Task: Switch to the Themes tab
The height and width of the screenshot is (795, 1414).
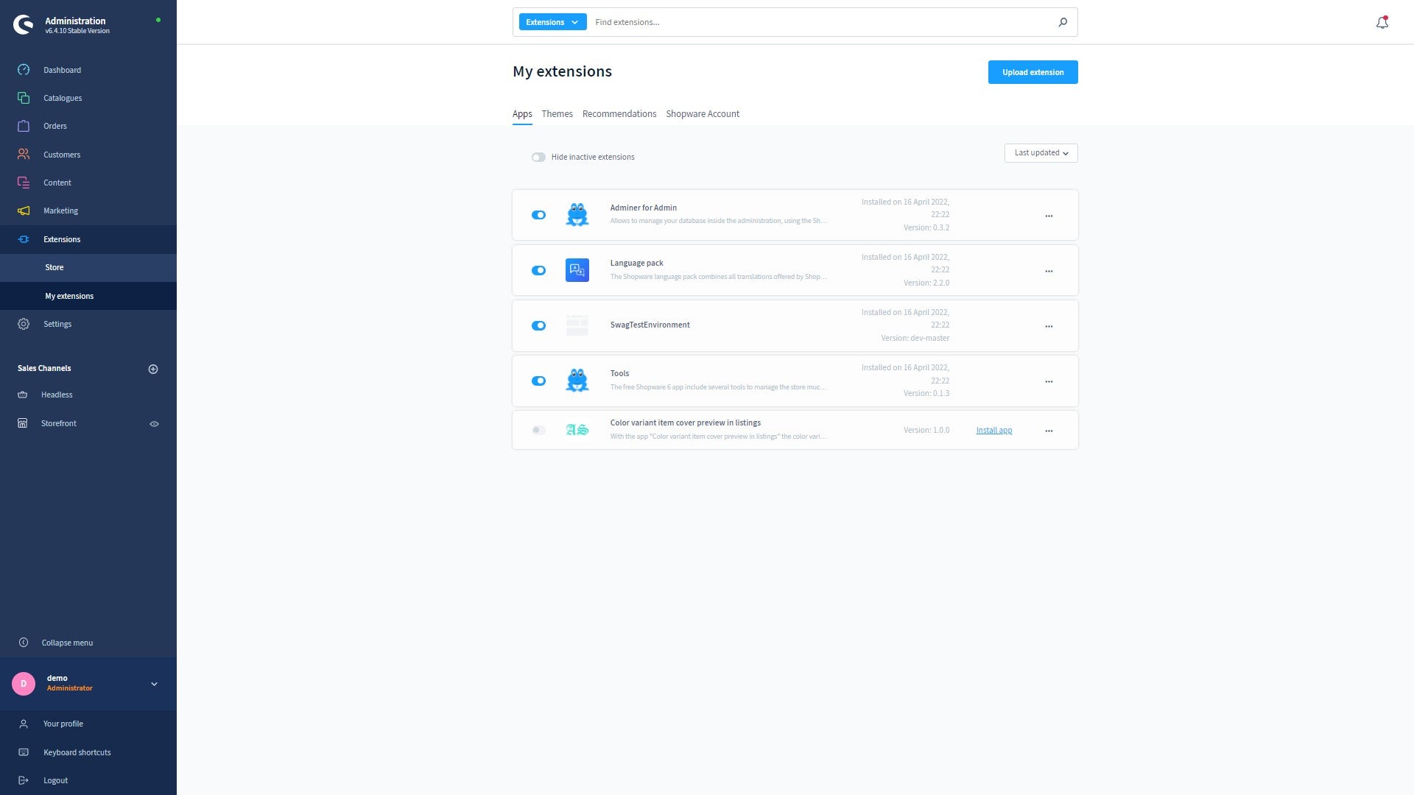Action: coord(557,113)
